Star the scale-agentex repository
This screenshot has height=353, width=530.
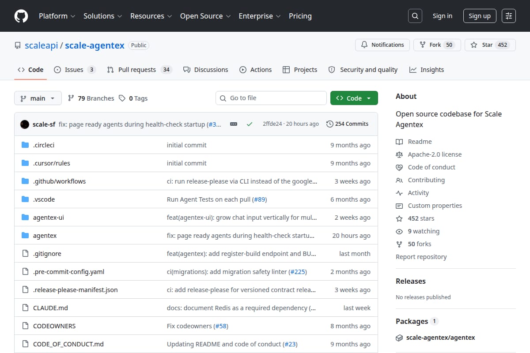[x=490, y=45]
